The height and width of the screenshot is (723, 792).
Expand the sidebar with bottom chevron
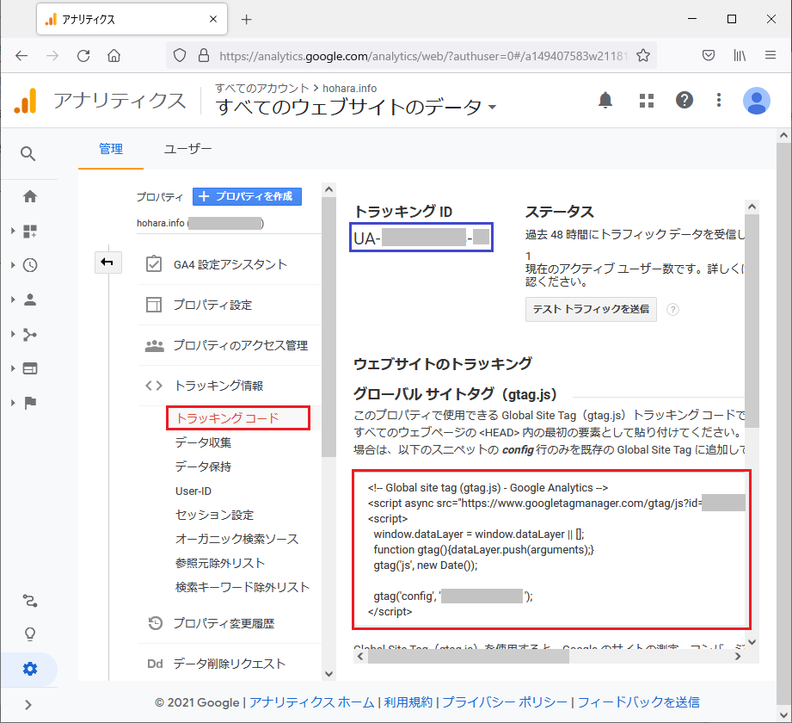(x=28, y=705)
